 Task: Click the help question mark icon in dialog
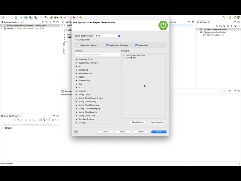pos(76,132)
